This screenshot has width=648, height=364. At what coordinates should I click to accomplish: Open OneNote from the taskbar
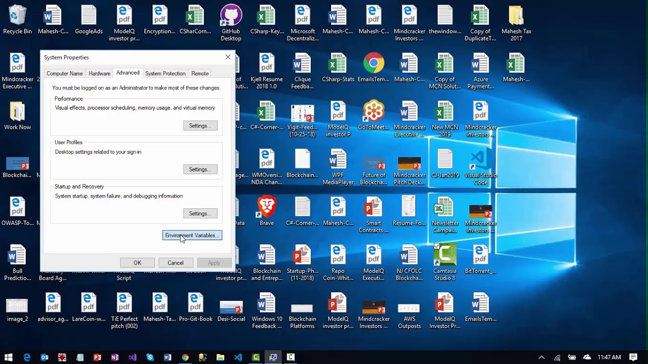tap(115, 357)
